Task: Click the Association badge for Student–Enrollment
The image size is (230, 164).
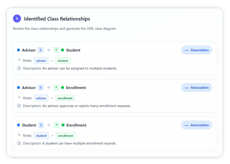Action: [196, 125]
